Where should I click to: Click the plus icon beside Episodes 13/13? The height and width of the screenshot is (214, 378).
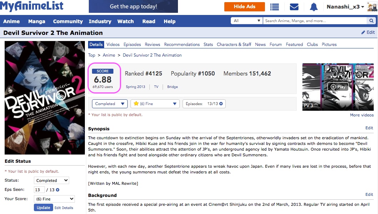pyautogui.click(x=221, y=104)
